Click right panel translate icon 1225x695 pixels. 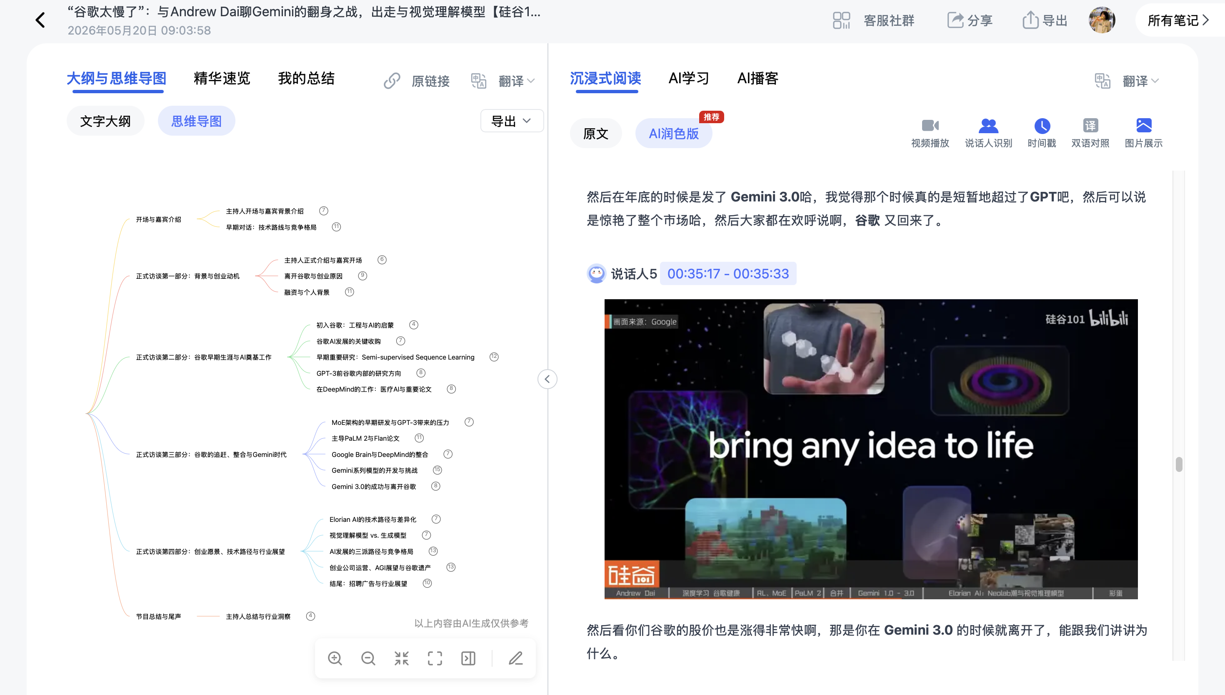coord(1102,81)
